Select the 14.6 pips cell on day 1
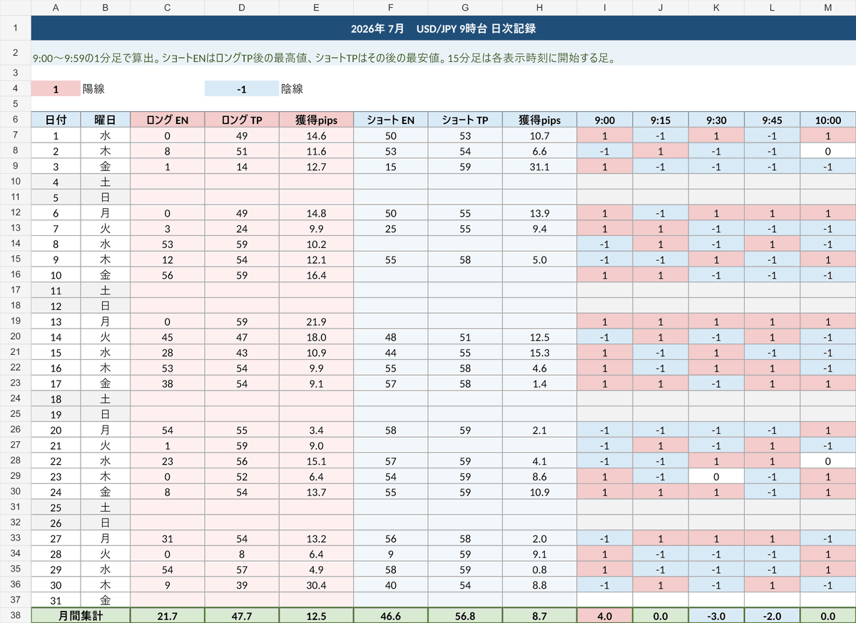856x623 pixels. coord(316,135)
